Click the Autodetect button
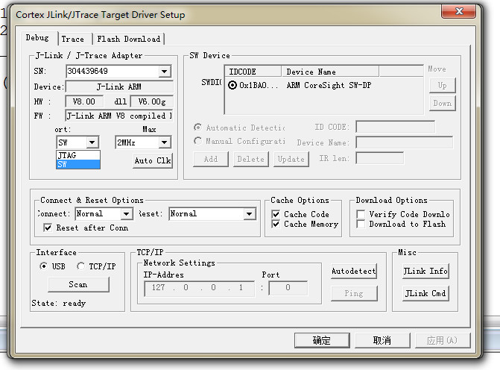 [354, 271]
